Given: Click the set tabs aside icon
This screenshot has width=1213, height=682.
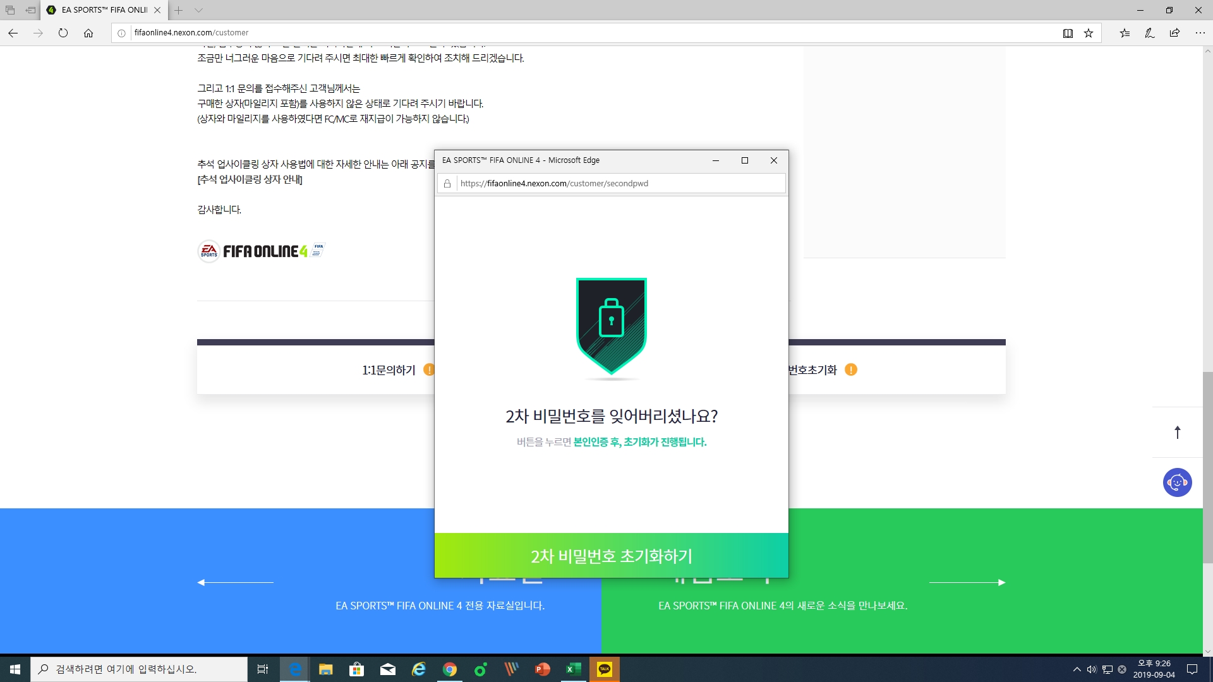Looking at the screenshot, I should 30,10.
